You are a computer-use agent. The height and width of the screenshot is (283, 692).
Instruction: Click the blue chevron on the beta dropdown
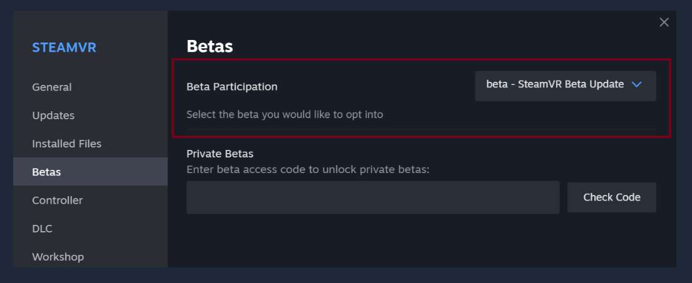pos(637,85)
